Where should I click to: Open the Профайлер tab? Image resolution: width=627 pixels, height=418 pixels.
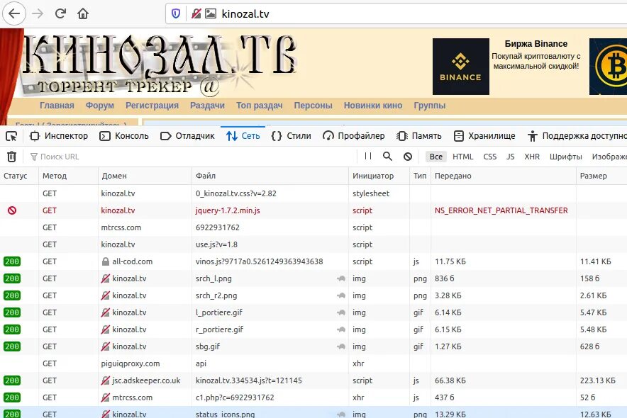click(x=353, y=136)
